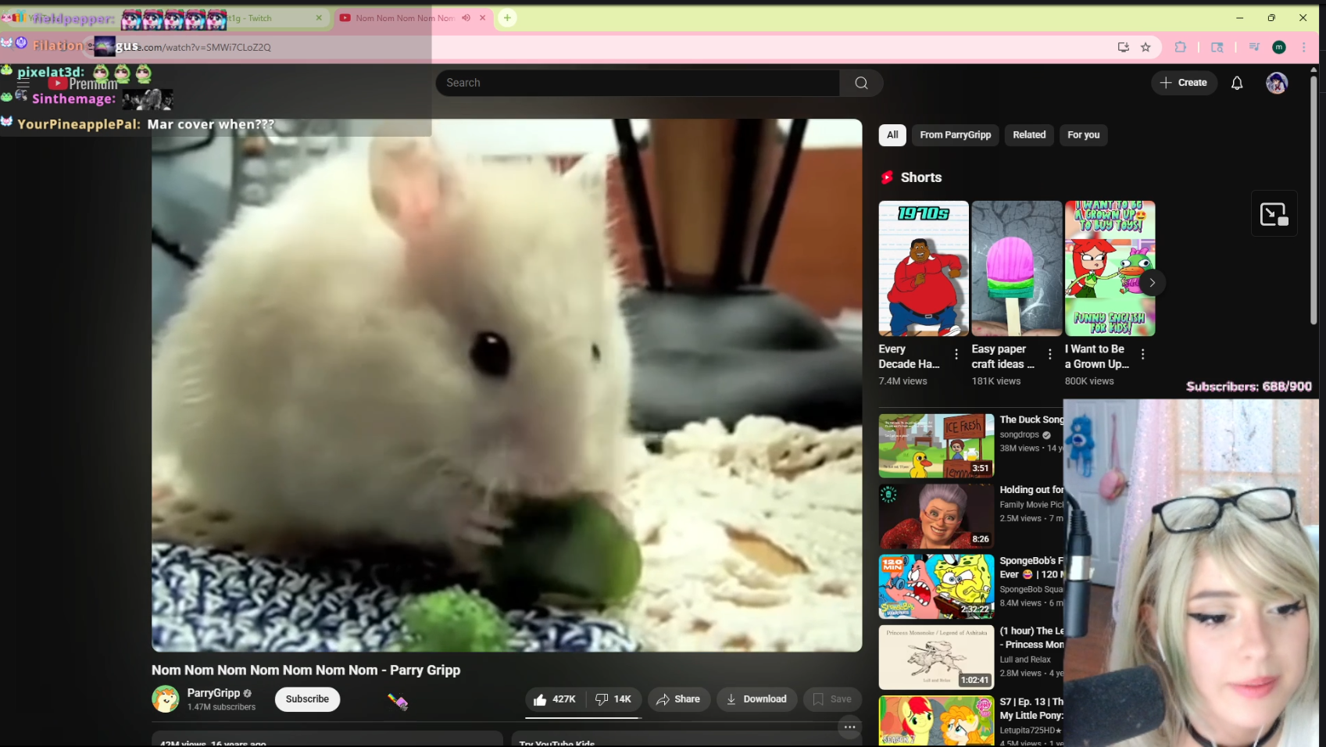Click the scrollbar up arrow

click(x=1313, y=70)
